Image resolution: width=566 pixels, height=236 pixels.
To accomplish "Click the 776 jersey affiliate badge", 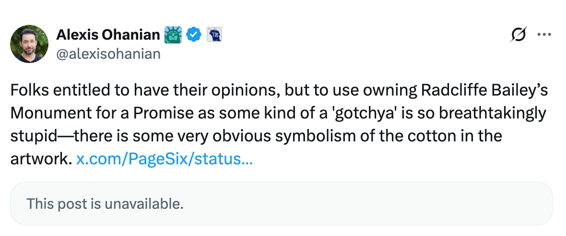I will (x=214, y=34).
